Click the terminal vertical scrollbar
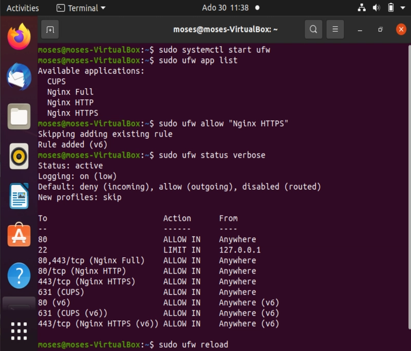Screen dimensions: 411x351 (409, 187)
